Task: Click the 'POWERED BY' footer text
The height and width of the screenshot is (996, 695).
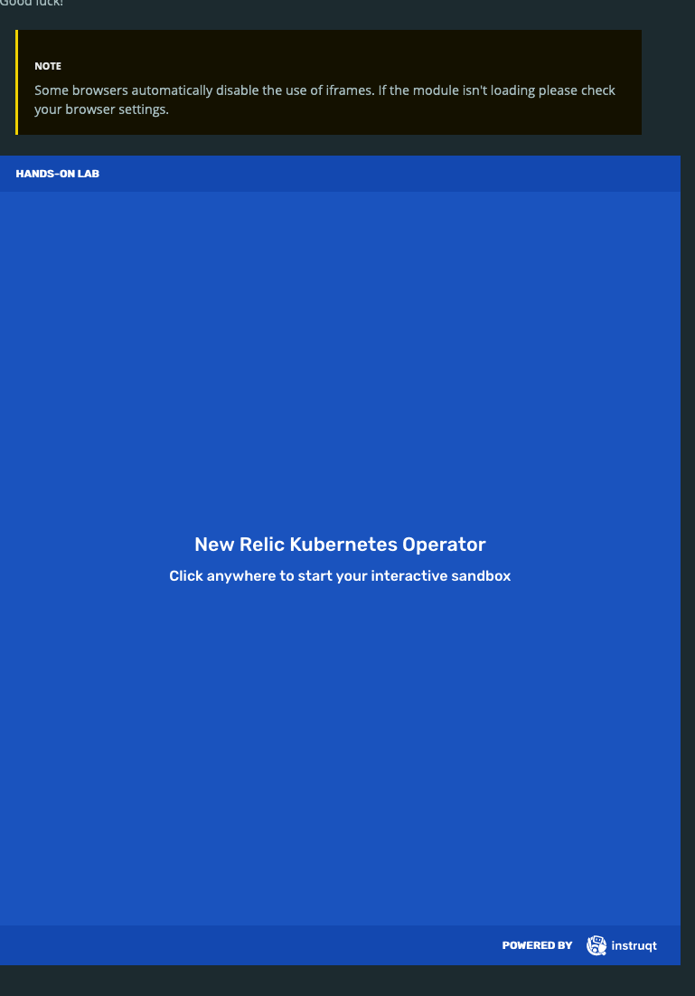Action: click(537, 945)
